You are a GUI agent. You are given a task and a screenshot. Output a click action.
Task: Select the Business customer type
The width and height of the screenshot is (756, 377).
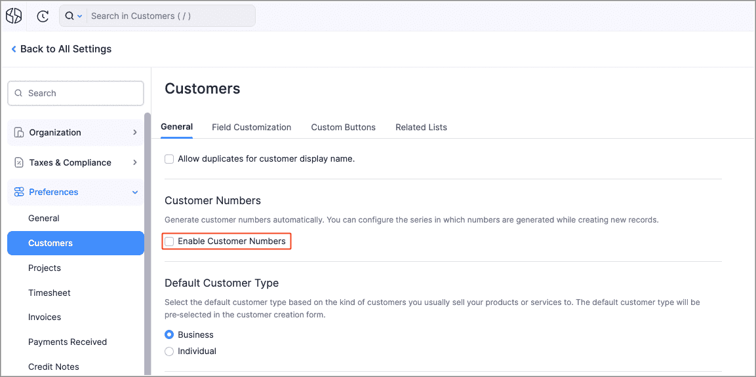click(169, 334)
